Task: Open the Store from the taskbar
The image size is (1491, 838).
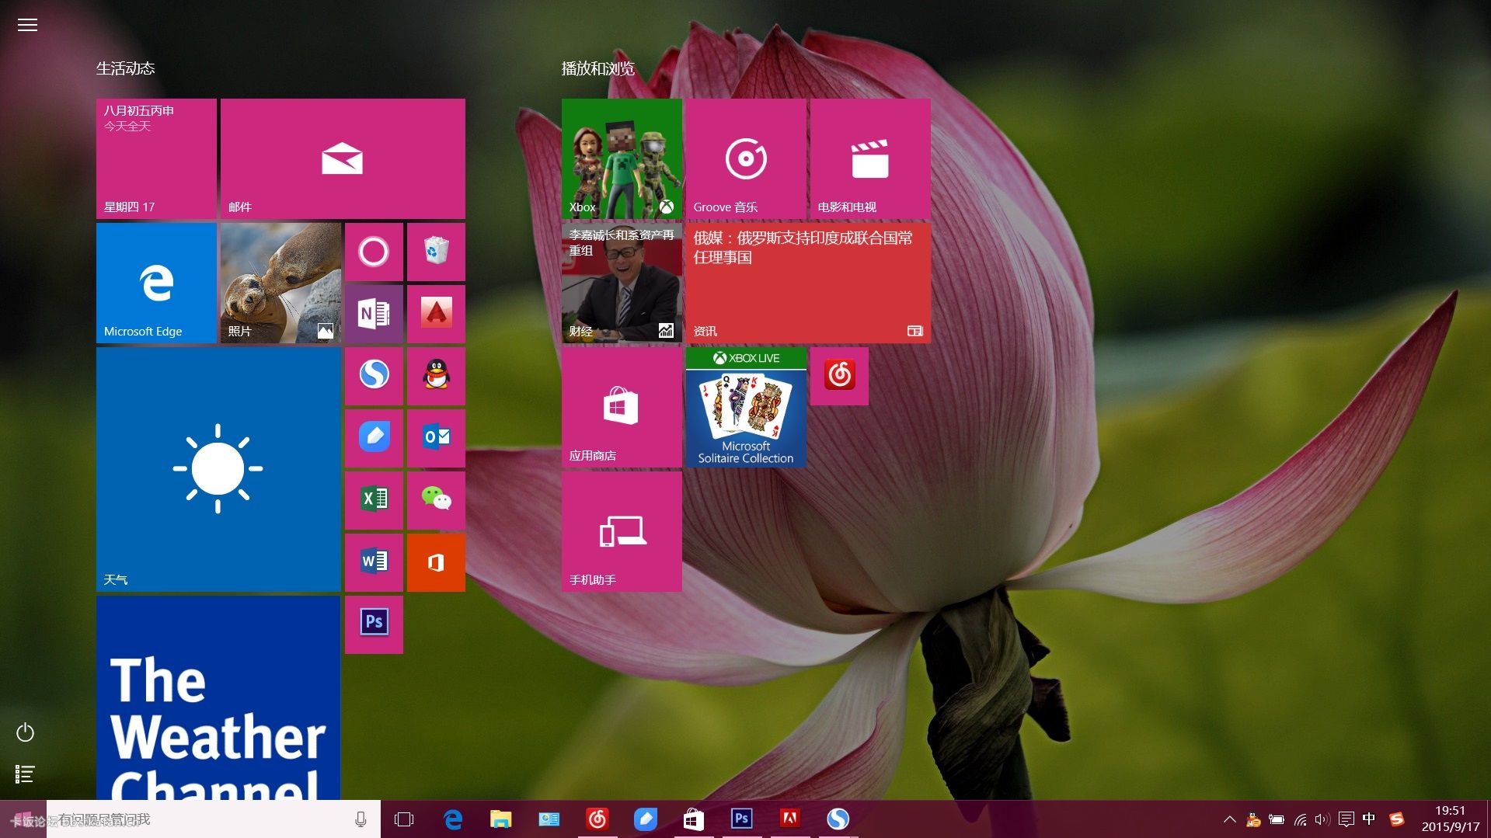Action: click(694, 819)
